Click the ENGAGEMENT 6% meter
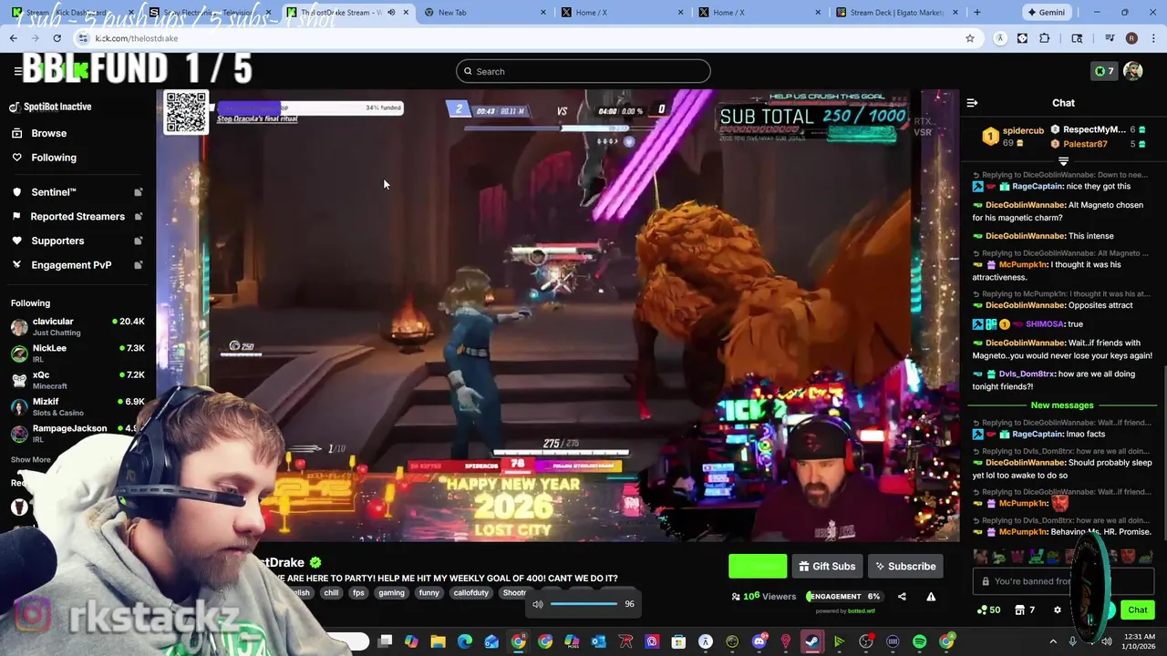 pyautogui.click(x=843, y=597)
